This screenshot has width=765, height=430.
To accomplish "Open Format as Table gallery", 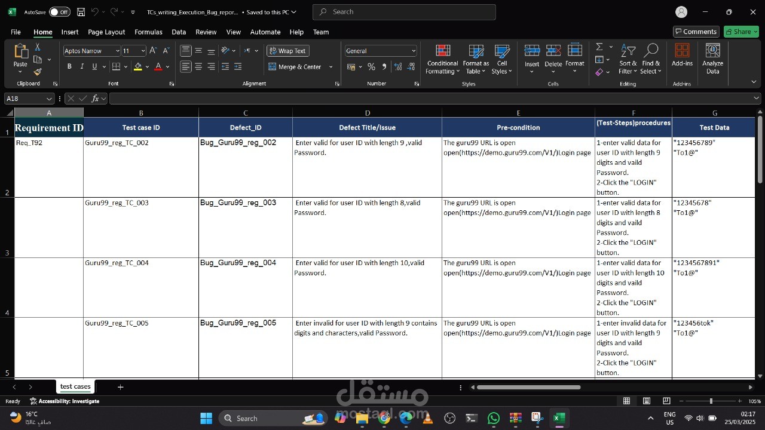I will [x=476, y=59].
